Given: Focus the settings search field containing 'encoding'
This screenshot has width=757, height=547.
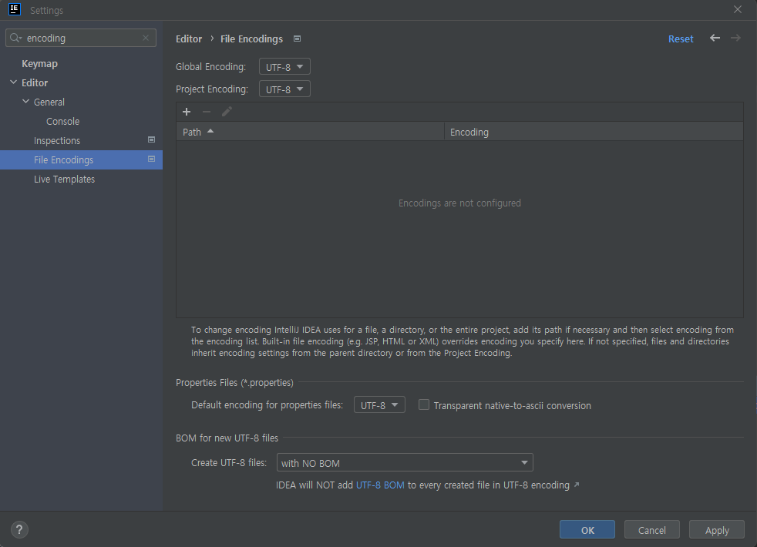Looking at the screenshot, I should click(x=81, y=38).
